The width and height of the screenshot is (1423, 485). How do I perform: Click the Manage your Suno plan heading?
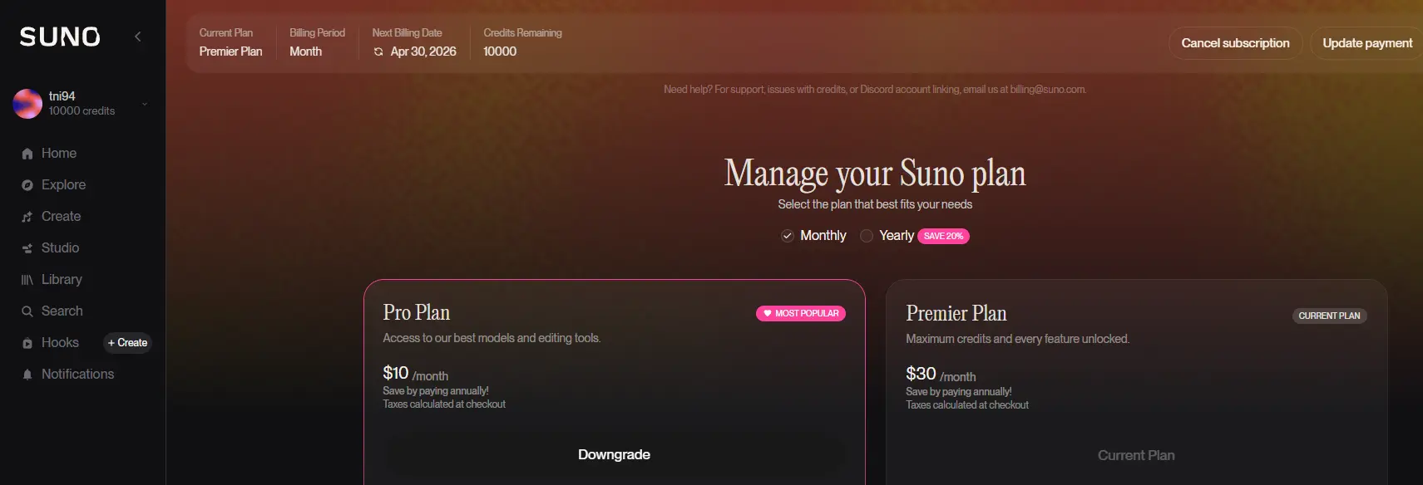(875, 174)
